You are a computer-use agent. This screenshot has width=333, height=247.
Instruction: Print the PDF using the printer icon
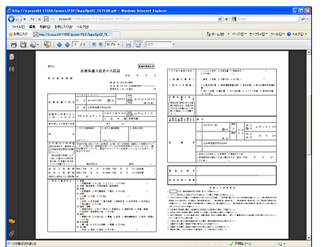point(14,45)
